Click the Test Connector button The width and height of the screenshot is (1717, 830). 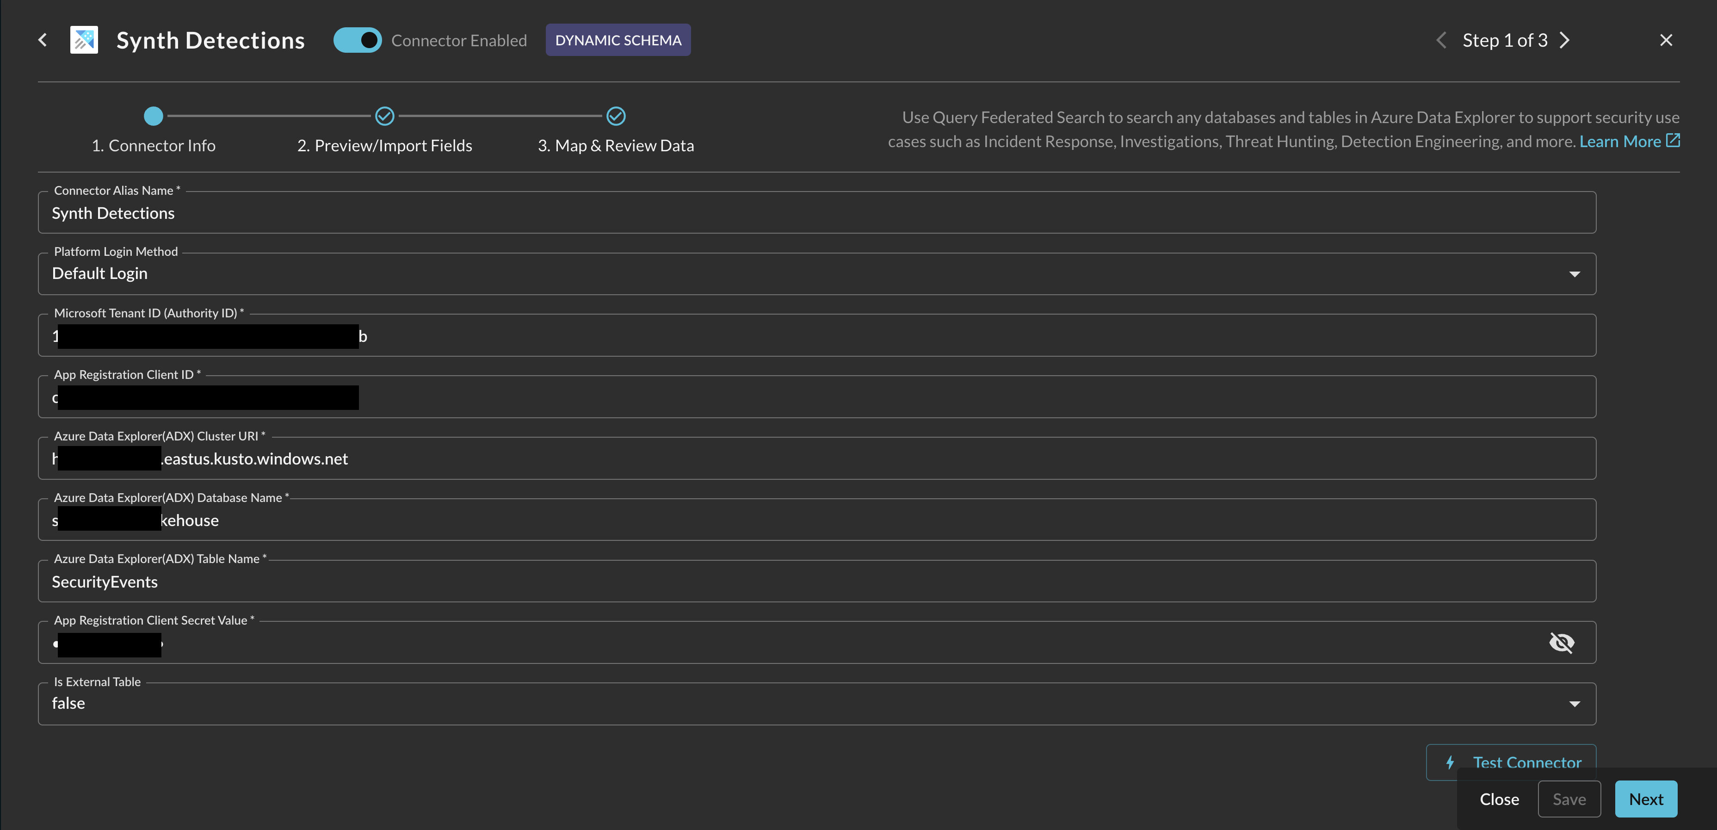pos(1510,762)
